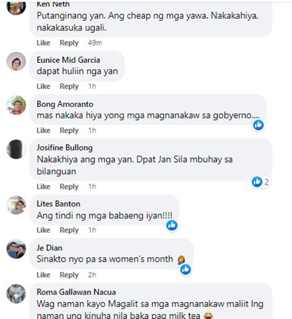
Task: Open Bong Amoranto's profile picture
Action: click(x=16, y=105)
